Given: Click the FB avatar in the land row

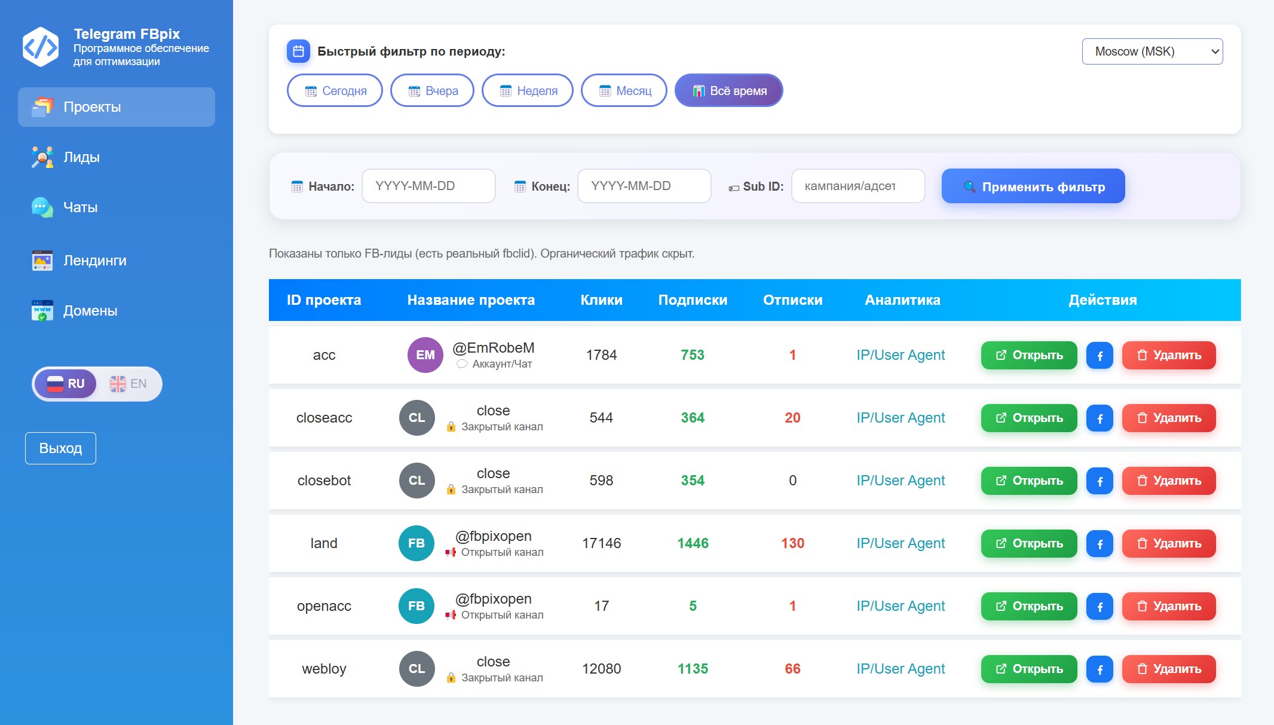Looking at the screenshot, I should coord(416,543).
